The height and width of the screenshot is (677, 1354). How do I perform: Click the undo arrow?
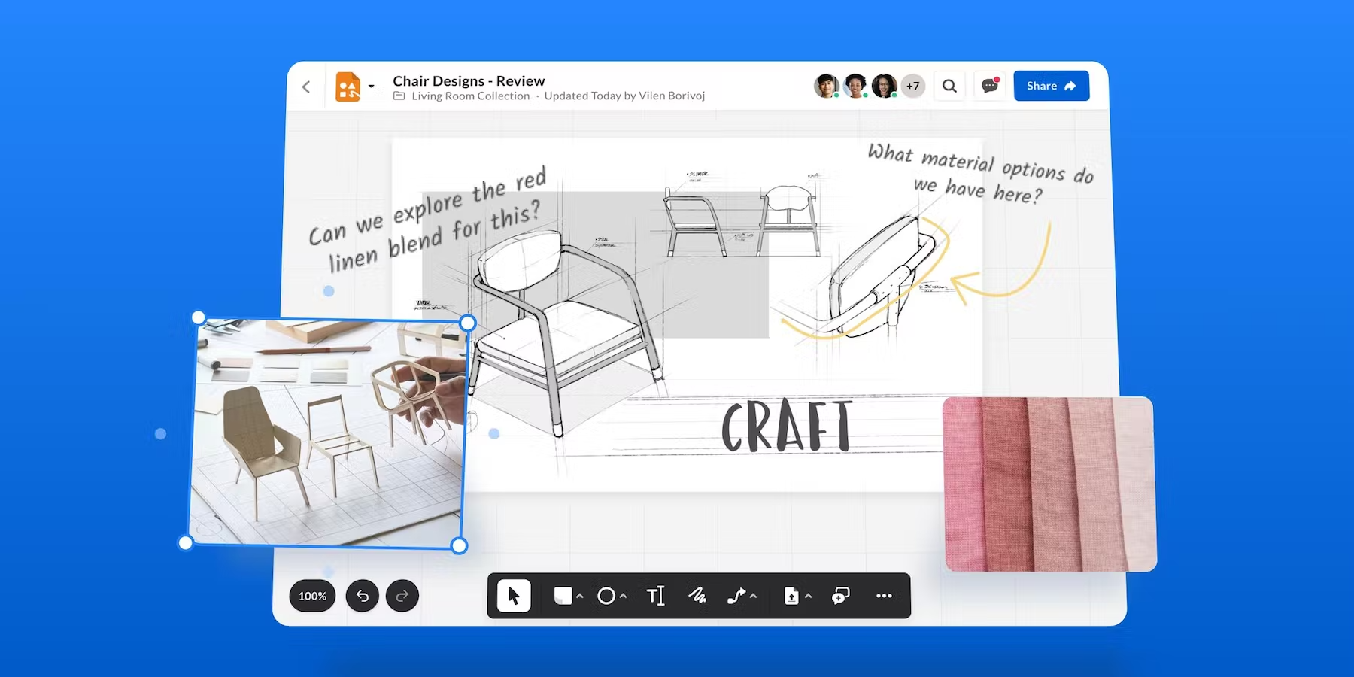362,596
